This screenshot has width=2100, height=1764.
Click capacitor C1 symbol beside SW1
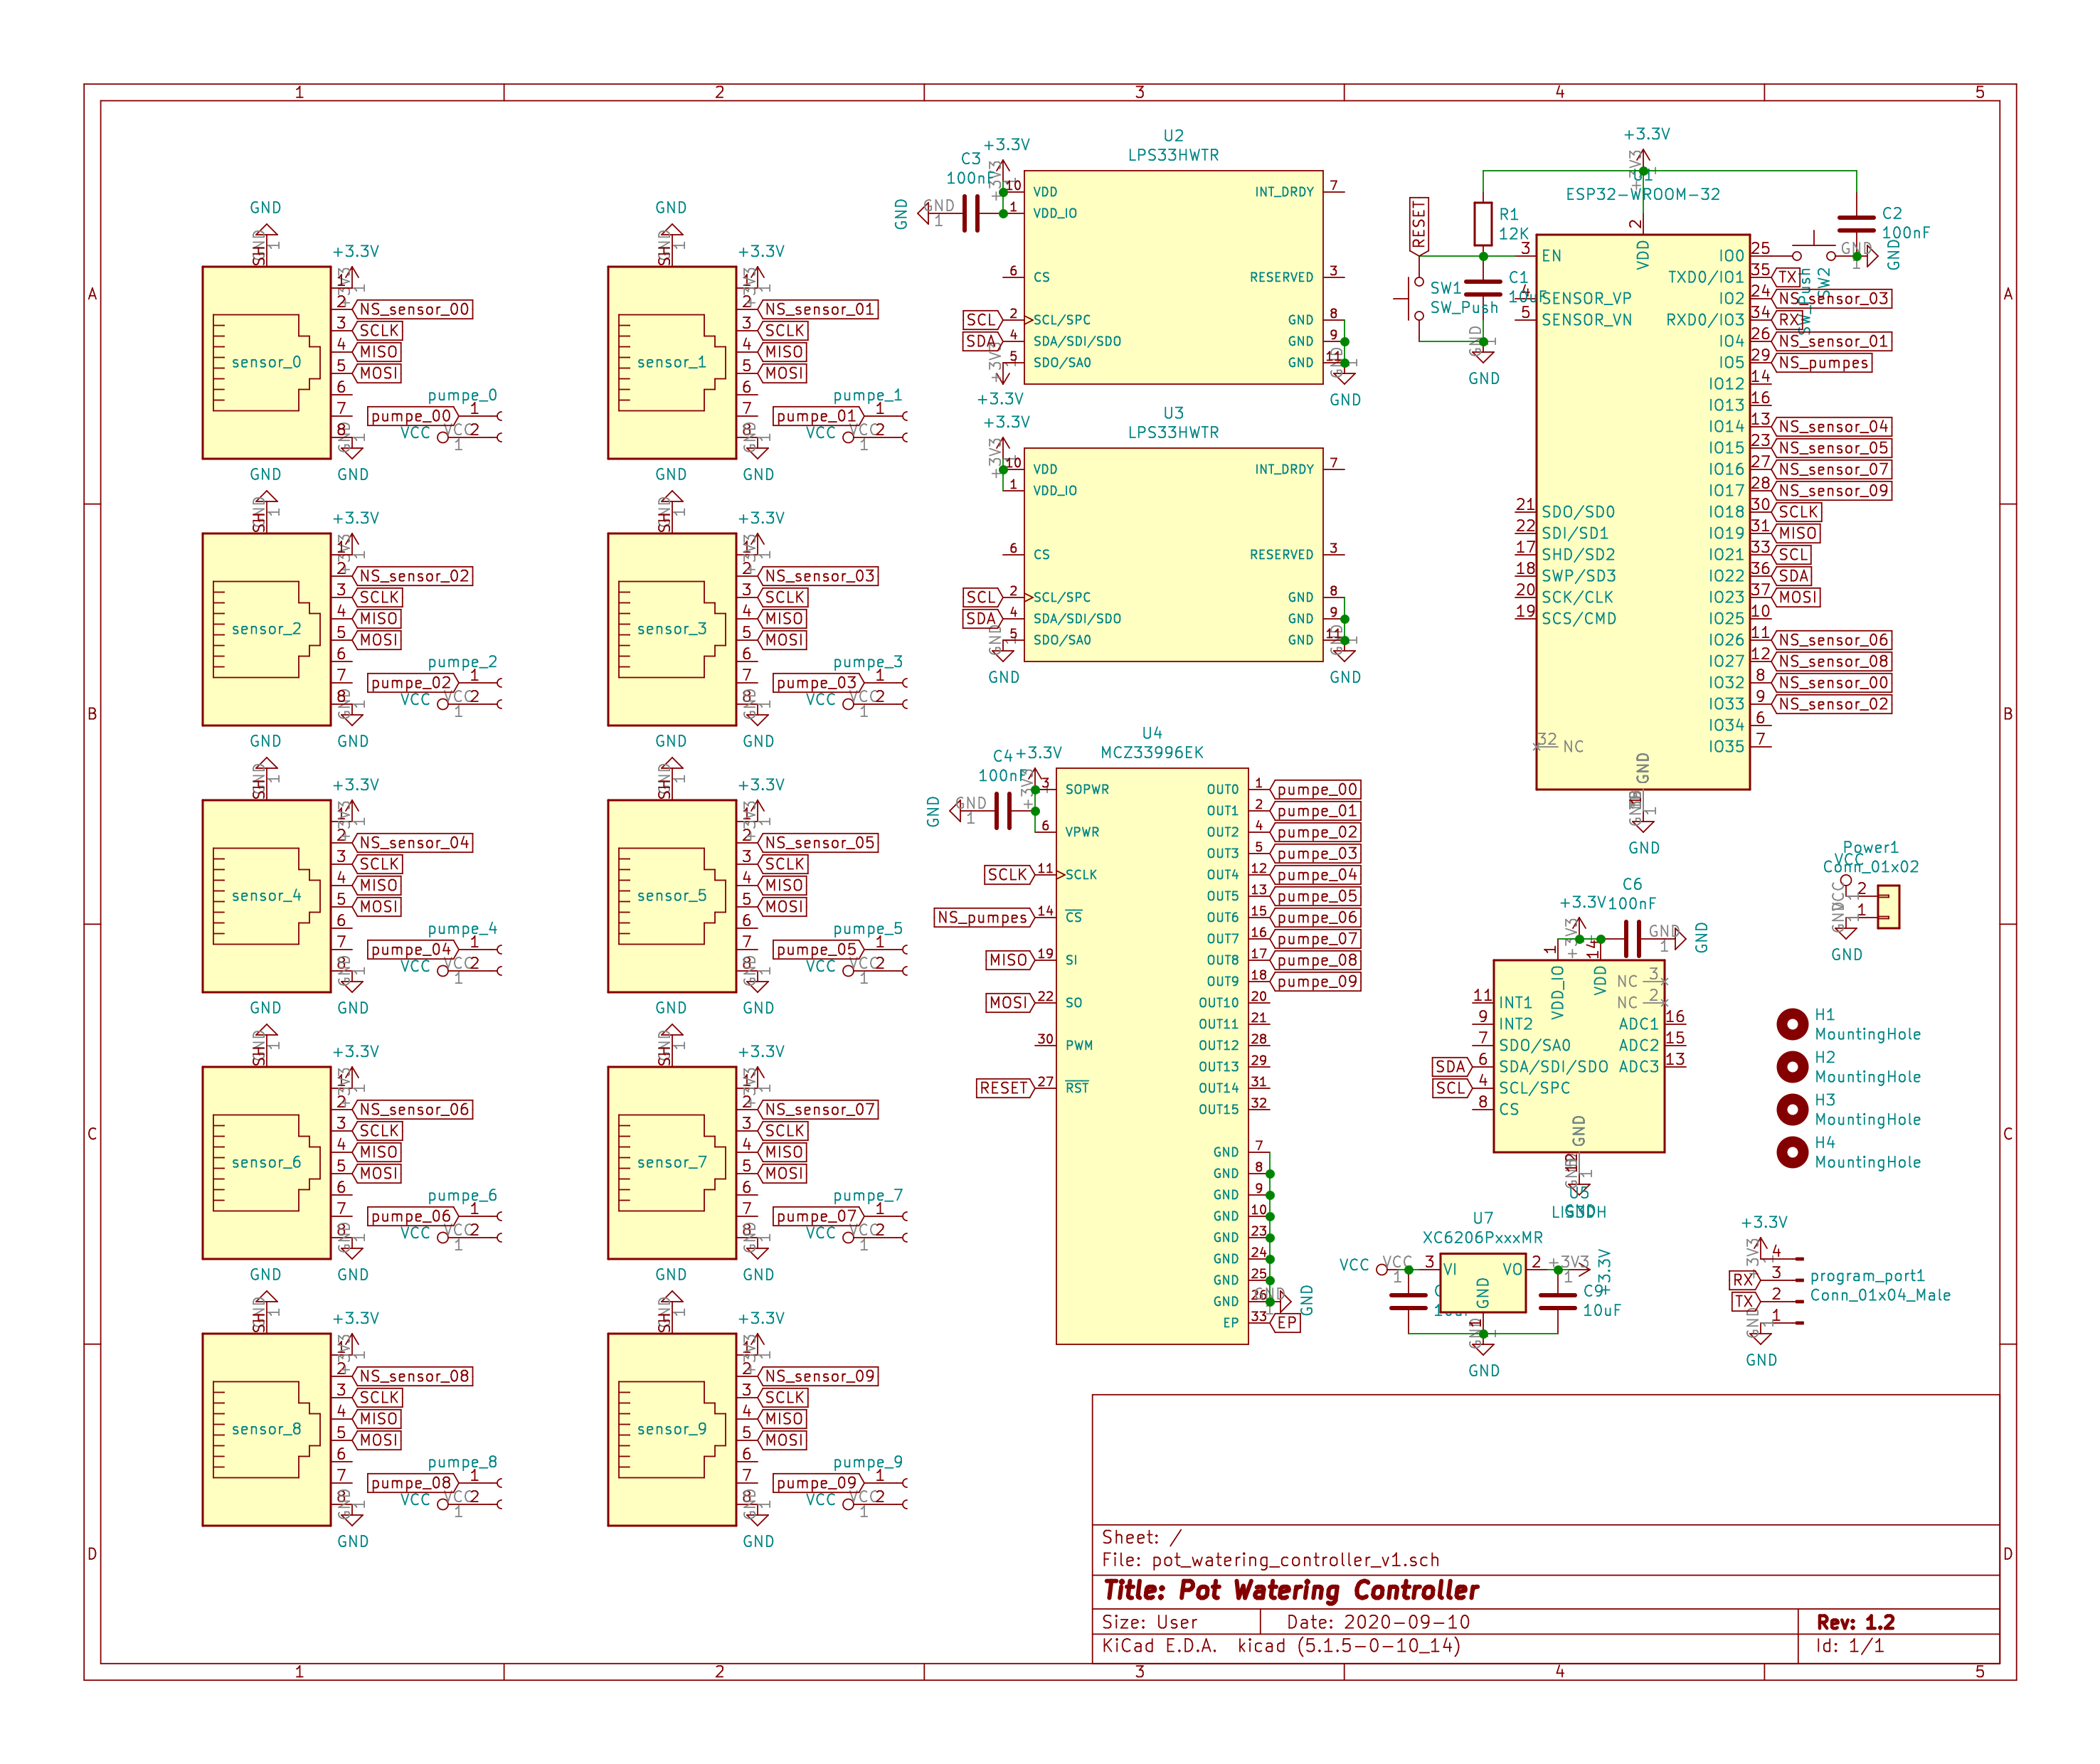tap(1483, 288)
